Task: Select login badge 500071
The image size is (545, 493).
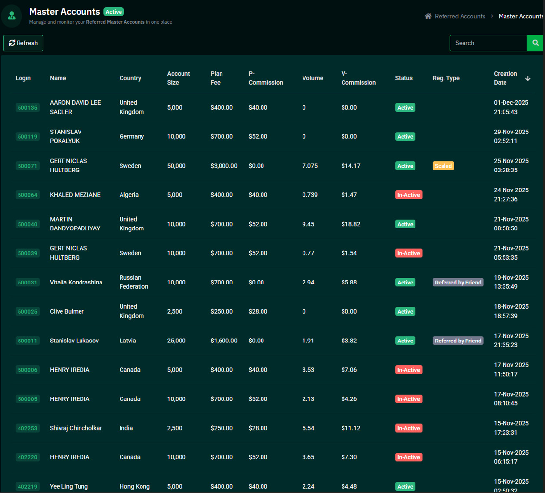Action: (x=27, y=166)
